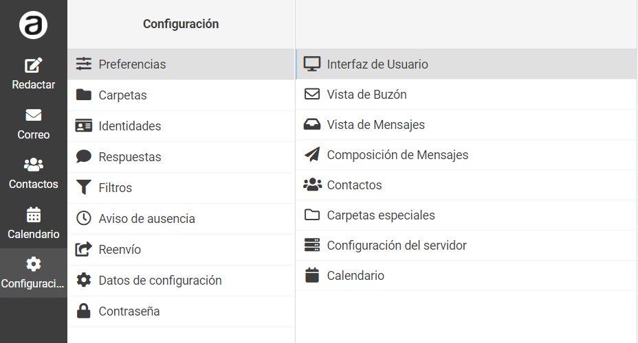638x343 pixels.
Task: Open the Contactos sidebar icon
Action: [x=34, y=165]
